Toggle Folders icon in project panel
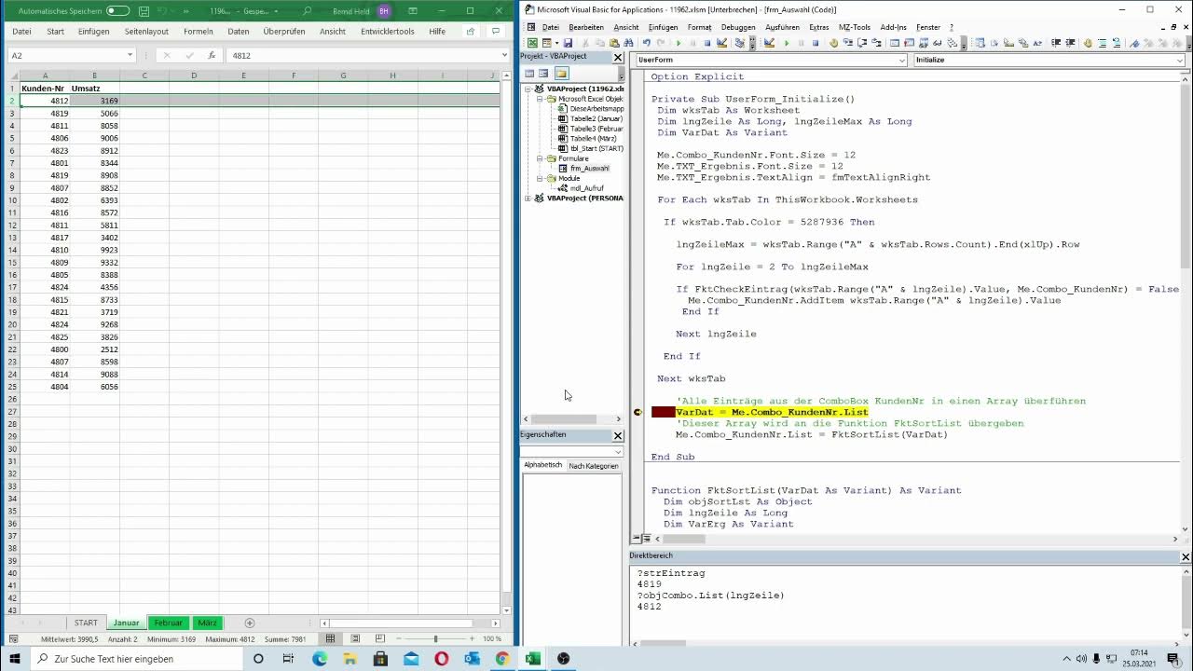This screenshot has height=671, width=1193. pos(561,74)
